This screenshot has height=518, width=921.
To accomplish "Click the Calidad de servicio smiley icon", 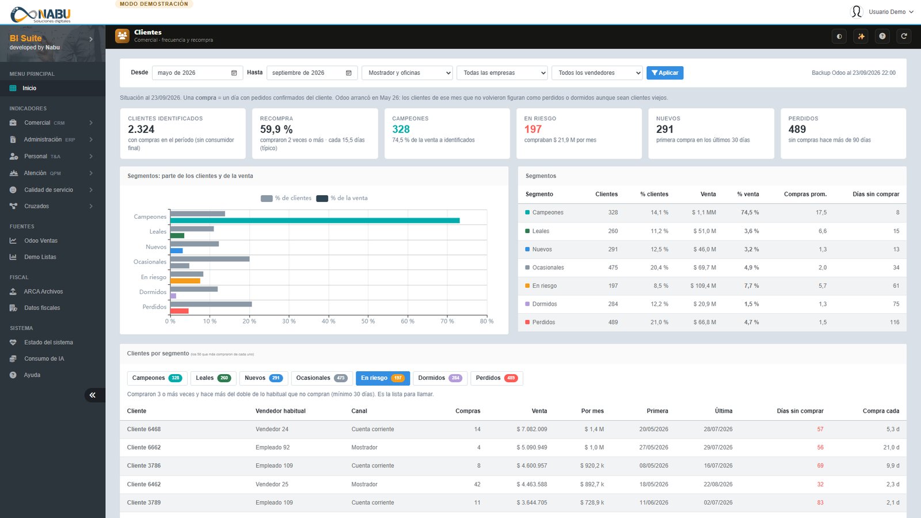I will pos(13,189).
